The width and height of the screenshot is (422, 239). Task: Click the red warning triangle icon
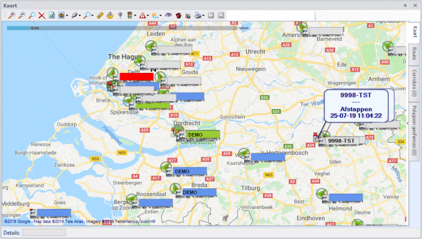142,15
